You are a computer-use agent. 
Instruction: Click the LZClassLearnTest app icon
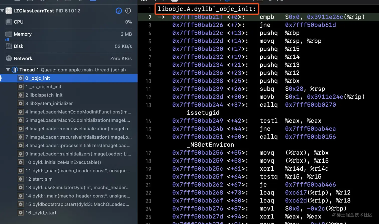click(x=9, y=11)
